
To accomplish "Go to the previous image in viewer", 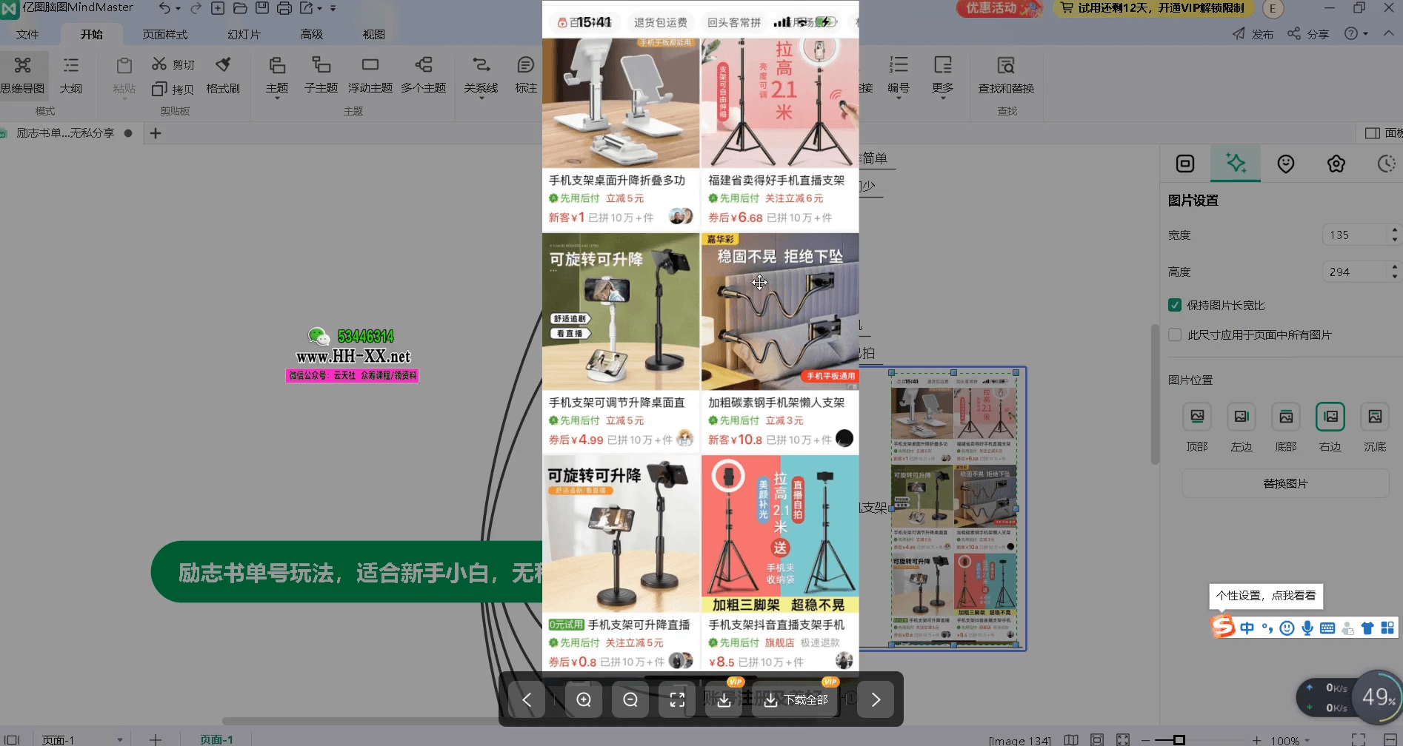I will (x=527, y=699).
